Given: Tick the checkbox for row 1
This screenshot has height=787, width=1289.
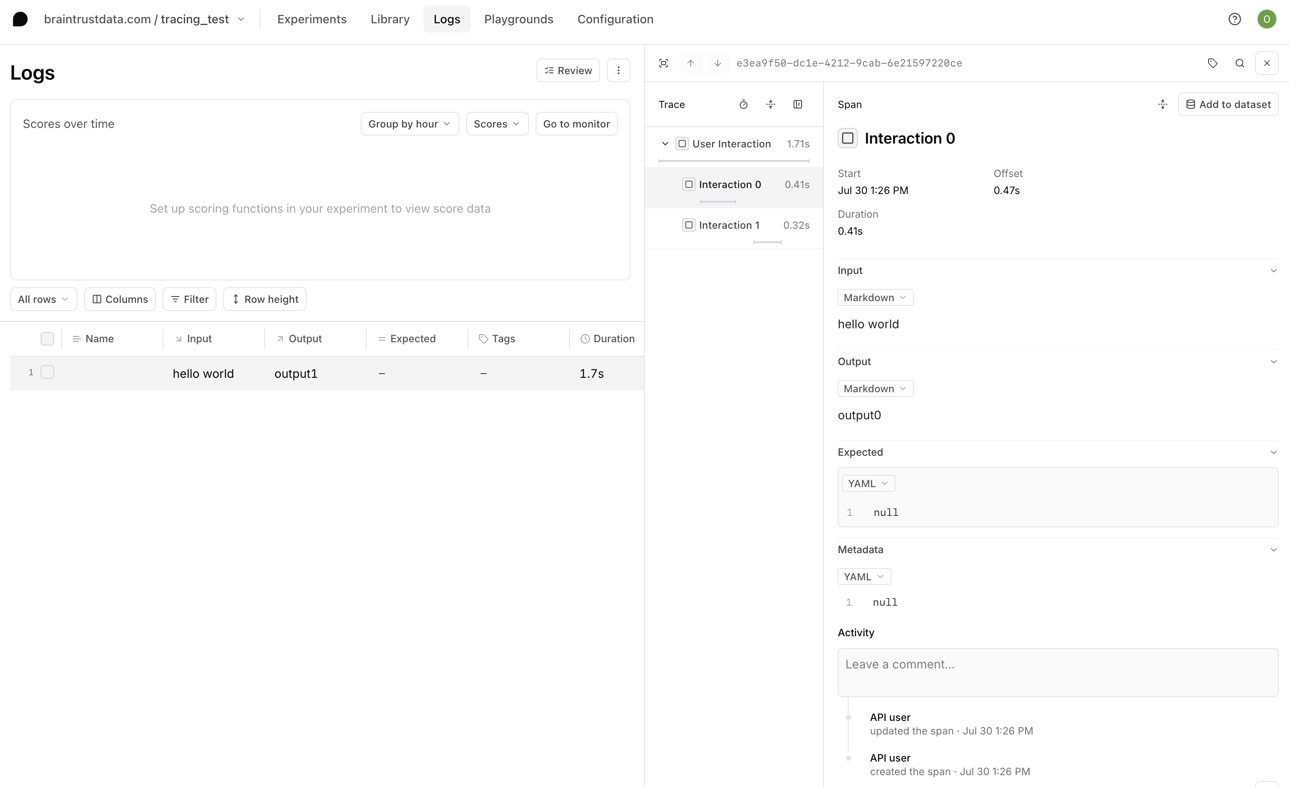Looking at the screenshot, I should coord(47,372).
